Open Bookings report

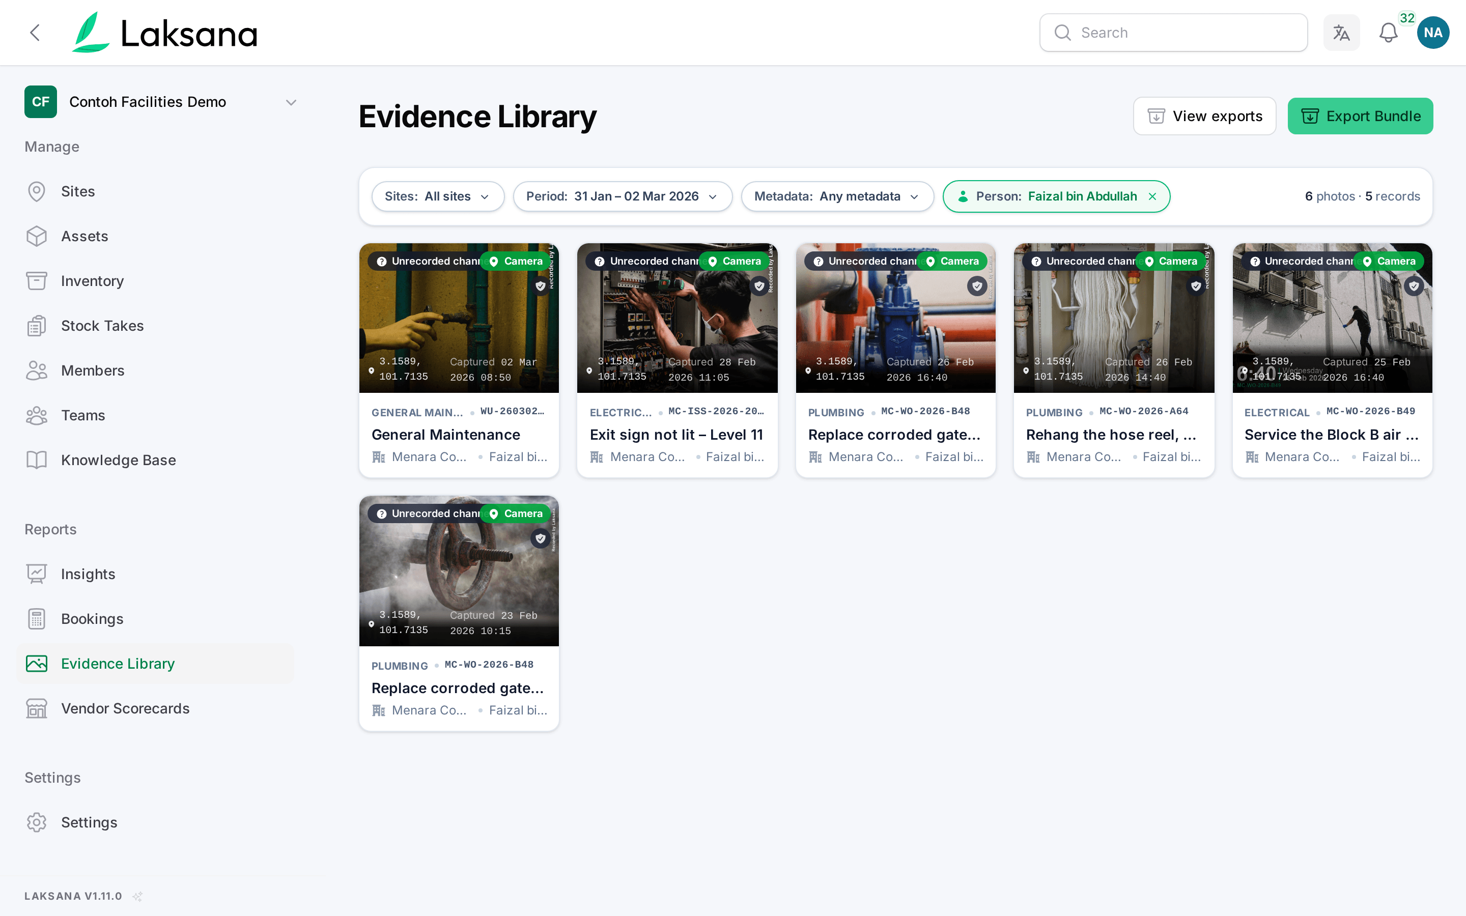tap(156, 619)
